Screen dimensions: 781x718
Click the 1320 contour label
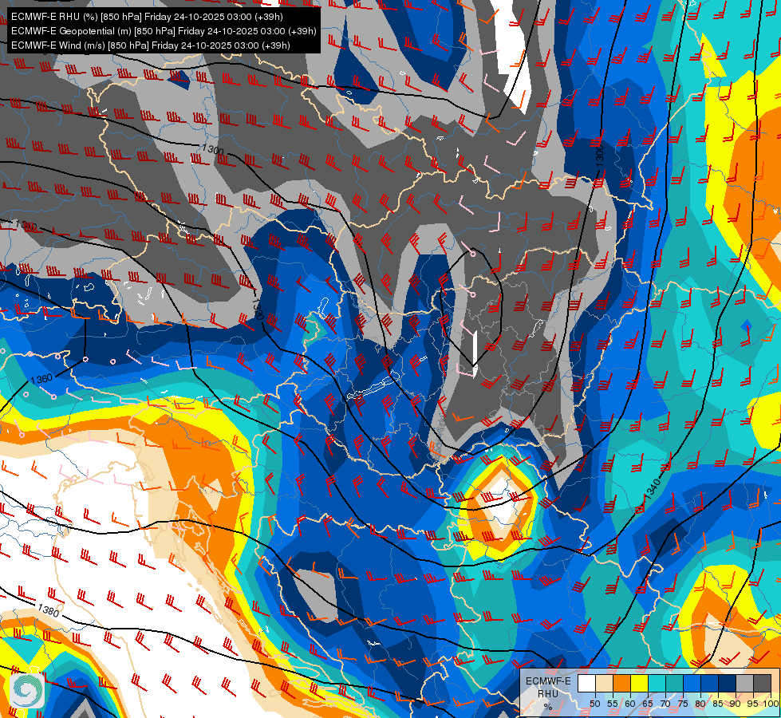[x=258, y=309]
